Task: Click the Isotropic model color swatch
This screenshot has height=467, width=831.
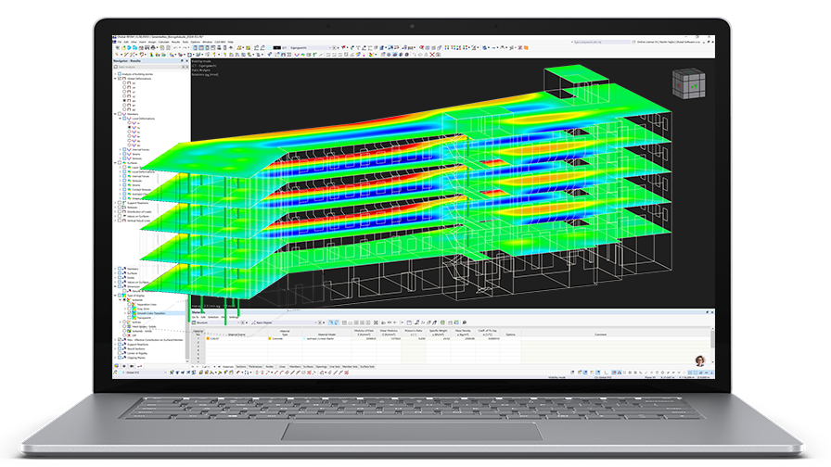Action: point(304,338)
